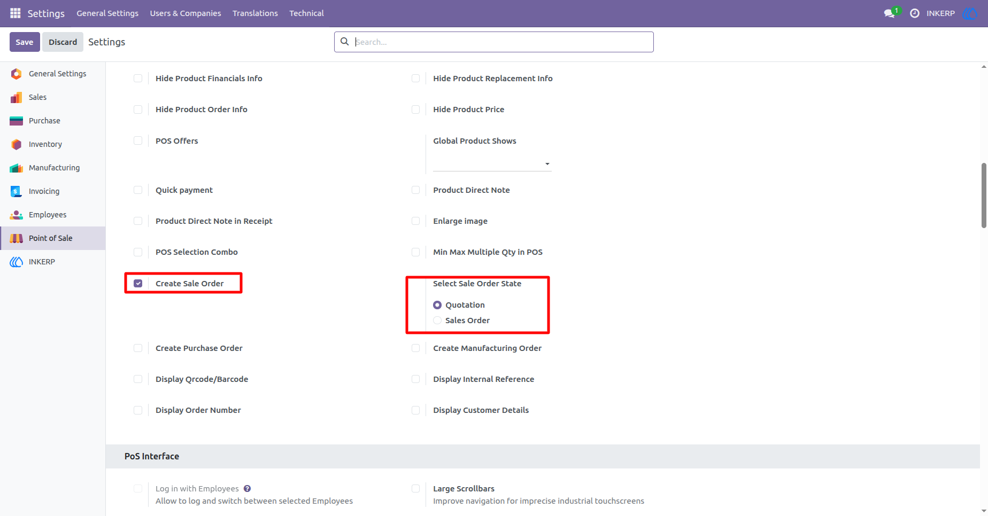Open the chat messages icon
Viewport: 988px width, 516px height.
890,13
